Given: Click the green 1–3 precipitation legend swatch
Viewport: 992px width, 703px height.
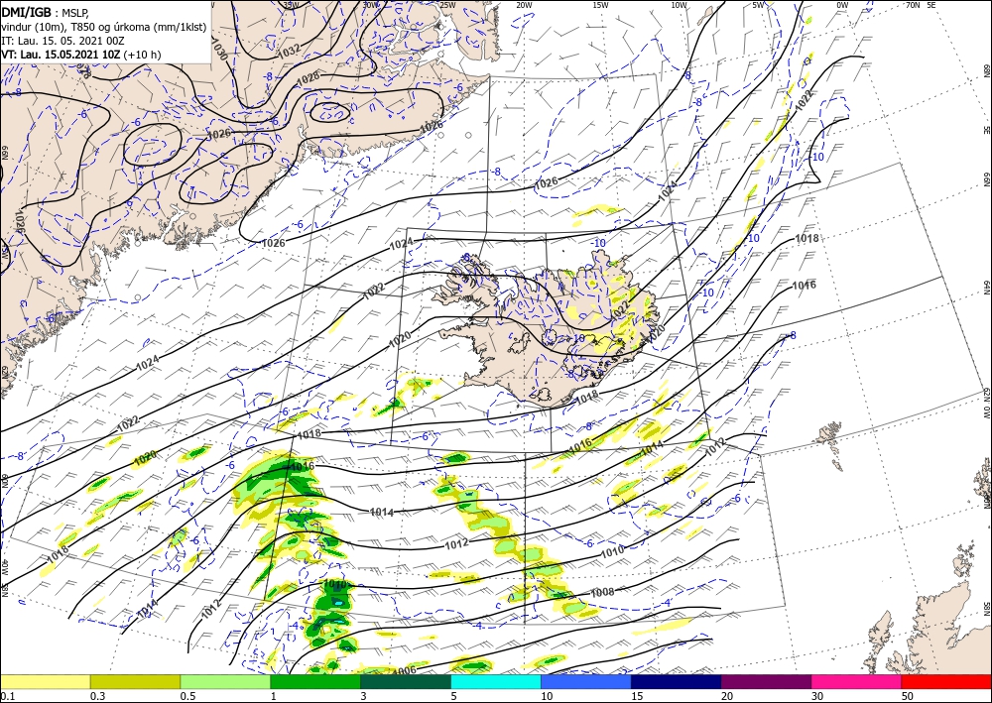Looking at the screenshot, I should tap(315, 681).
